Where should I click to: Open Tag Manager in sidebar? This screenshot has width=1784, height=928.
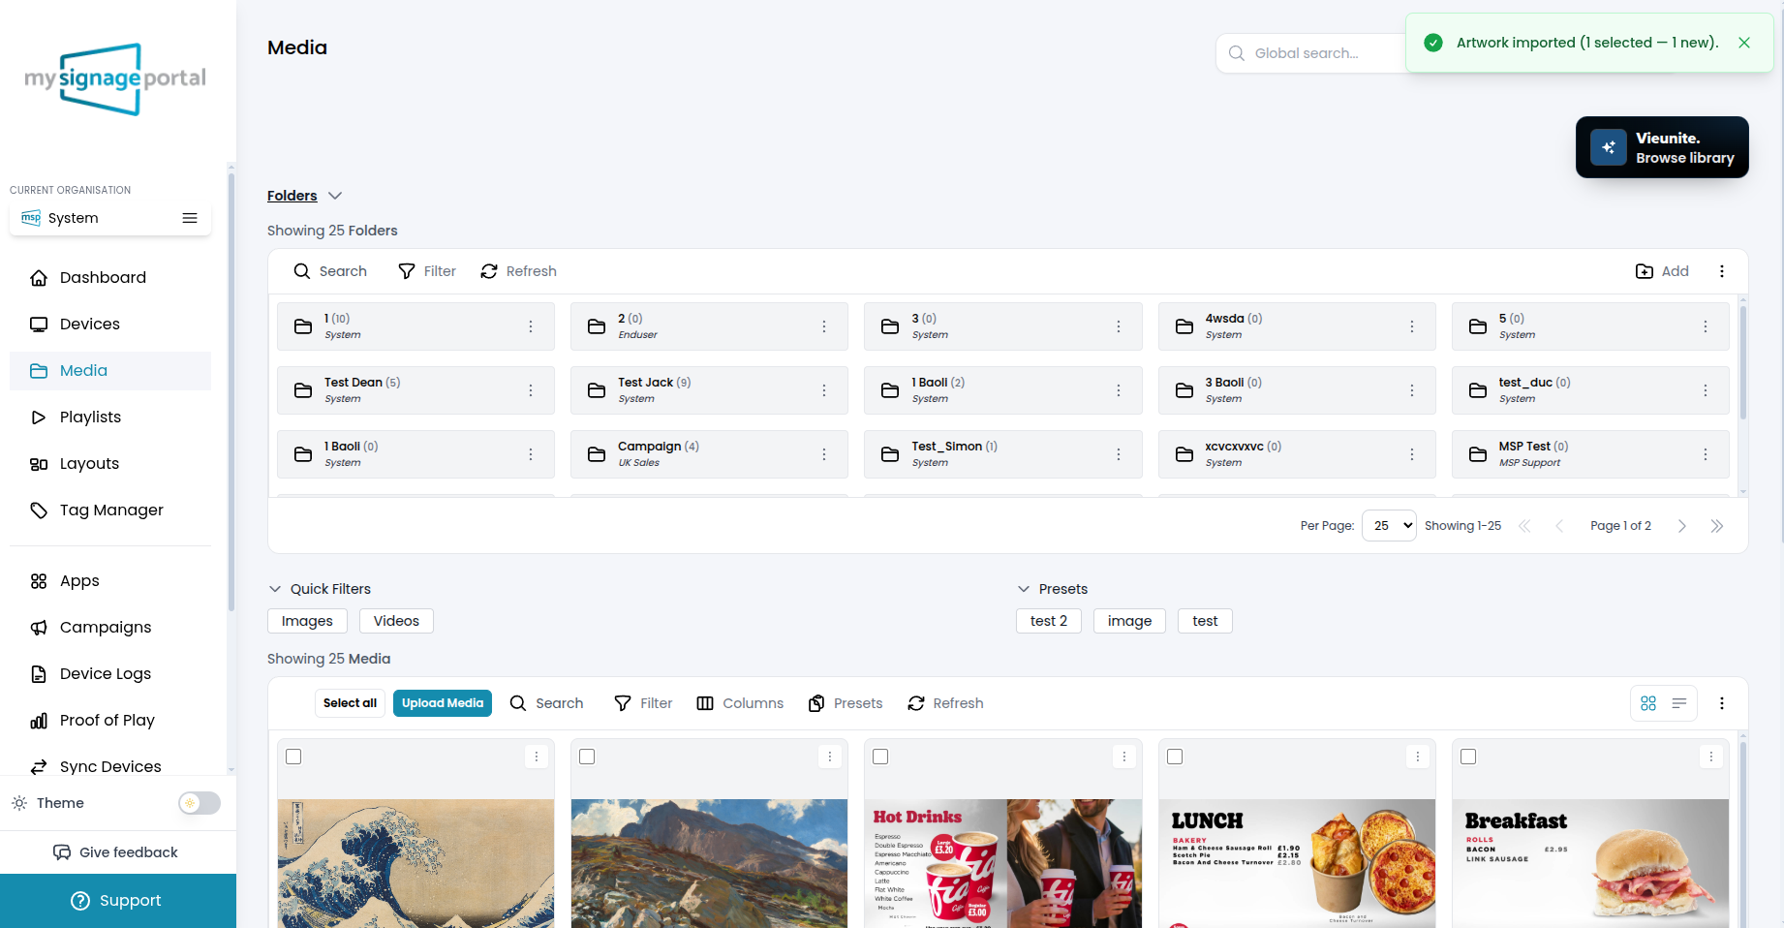coord(110,510)
